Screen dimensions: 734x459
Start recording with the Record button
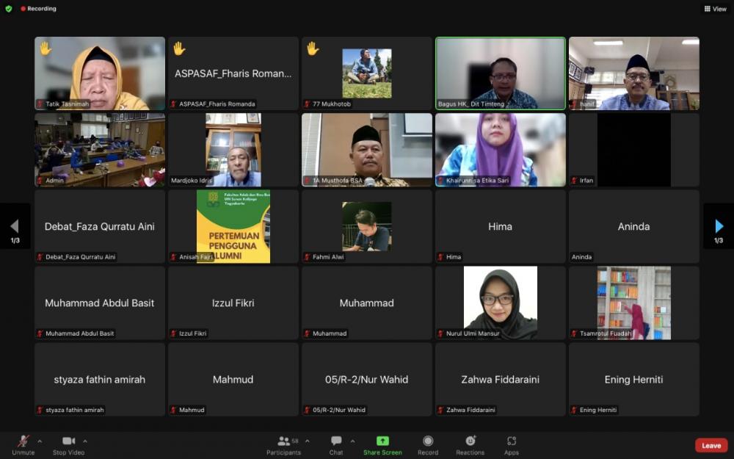pyautogui.click(x=428, y=441)
